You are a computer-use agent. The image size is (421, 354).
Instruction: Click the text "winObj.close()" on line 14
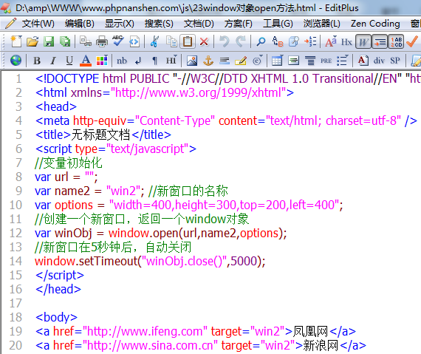click(x=184, y=262)
